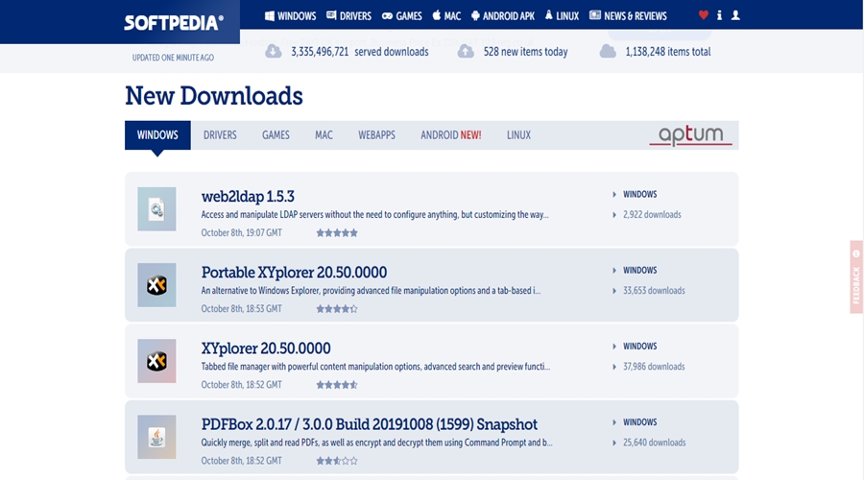This screenshot has height=480, width=864.
Task: Open Mac in the top navigation bar
Action: 446,16
